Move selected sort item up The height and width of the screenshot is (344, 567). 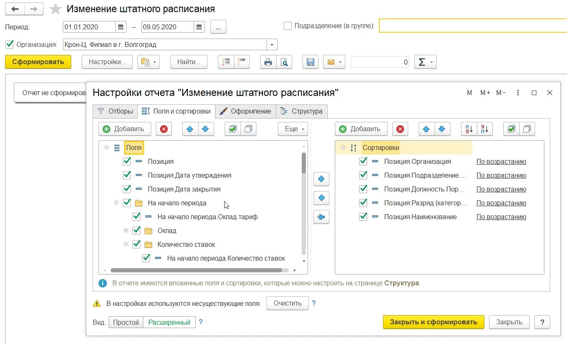click(x=427, y=129)
